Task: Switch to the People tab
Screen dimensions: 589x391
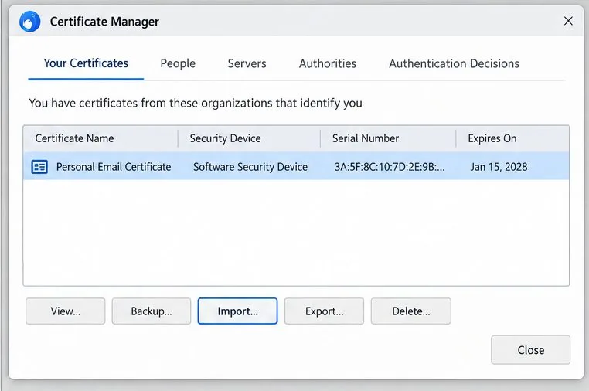Action: pyautogui.click(x=178, y=63)
